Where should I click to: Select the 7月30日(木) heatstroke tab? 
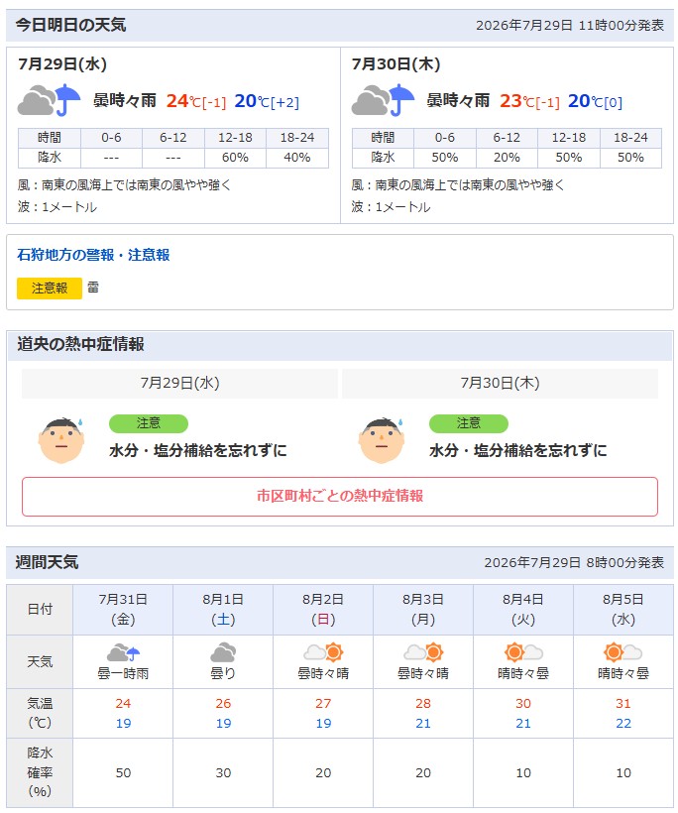pyautogui.click(x=501, y=383)
